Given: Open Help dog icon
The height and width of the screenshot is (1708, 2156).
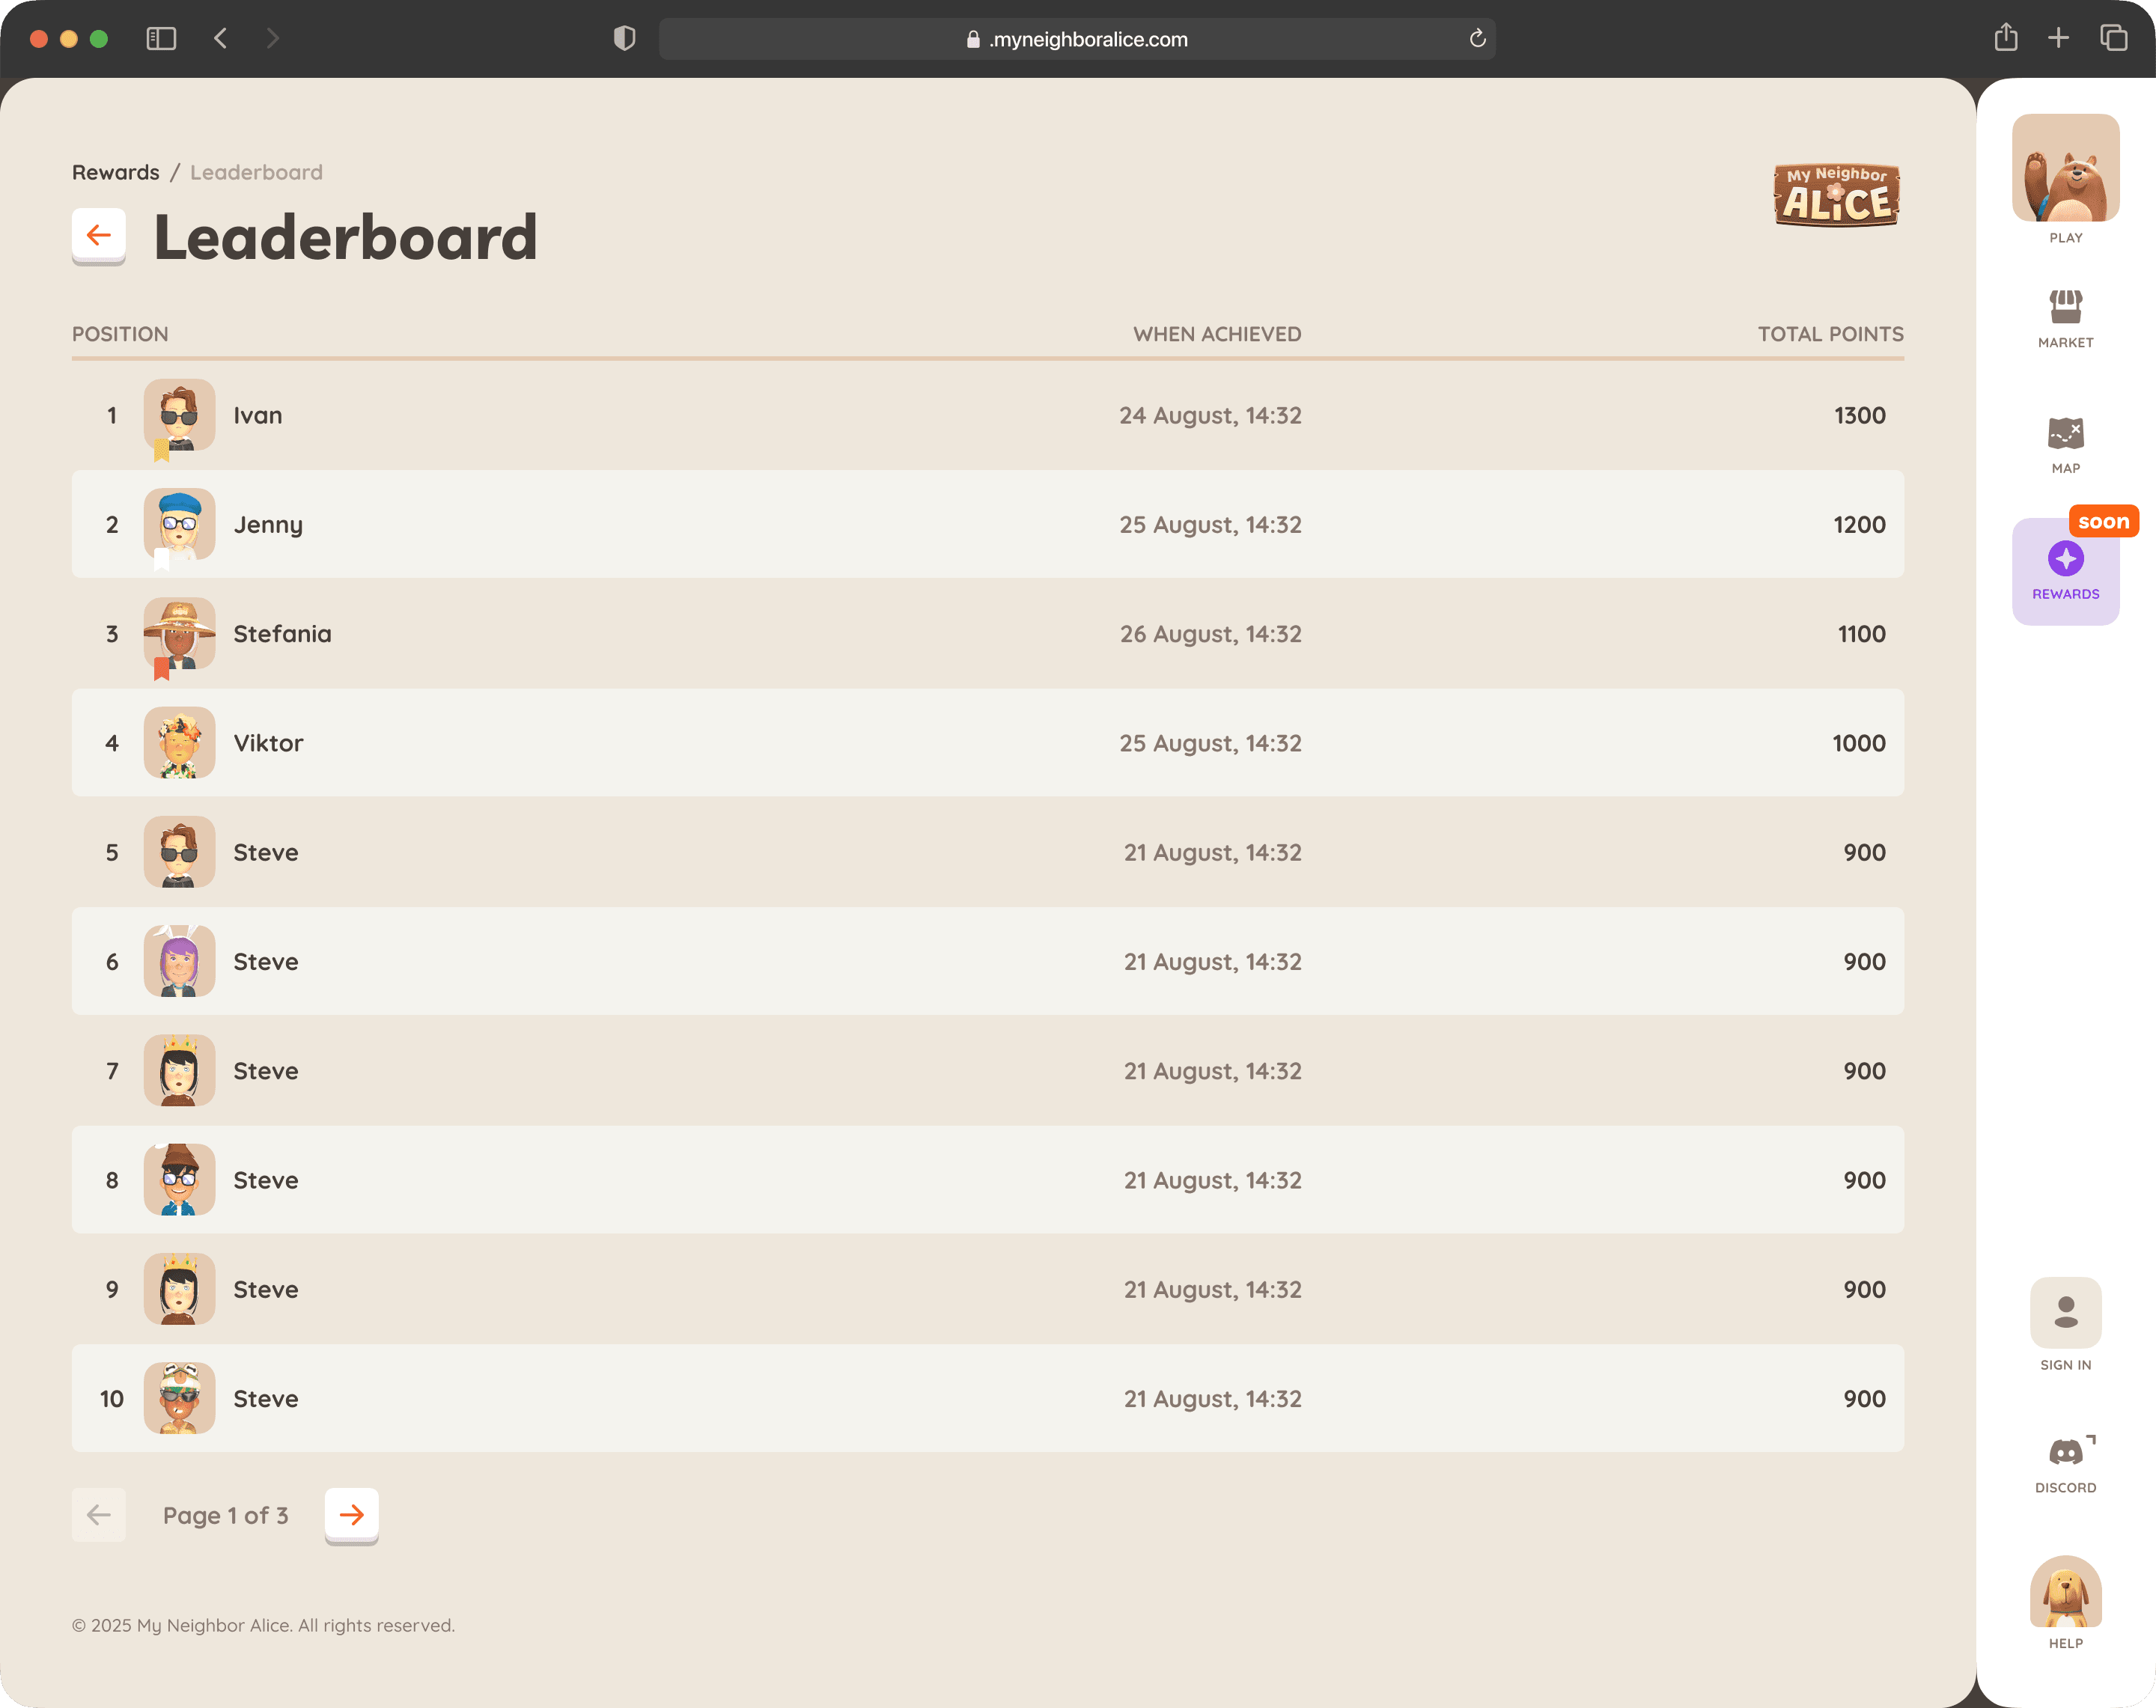Looking at the screenshot, I should pos(2065,1592).
